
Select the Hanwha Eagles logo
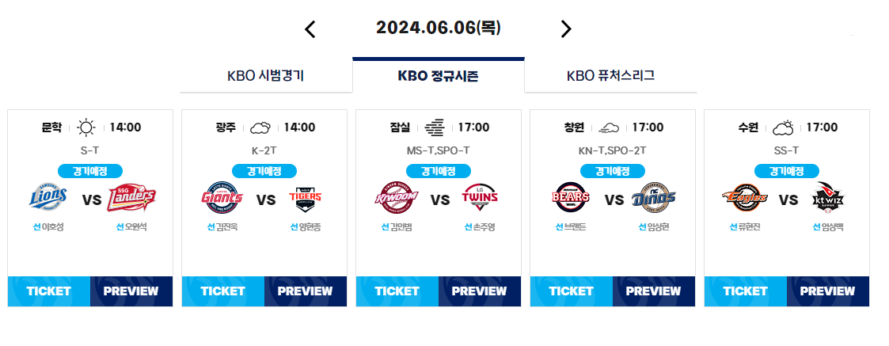point(744,197)
